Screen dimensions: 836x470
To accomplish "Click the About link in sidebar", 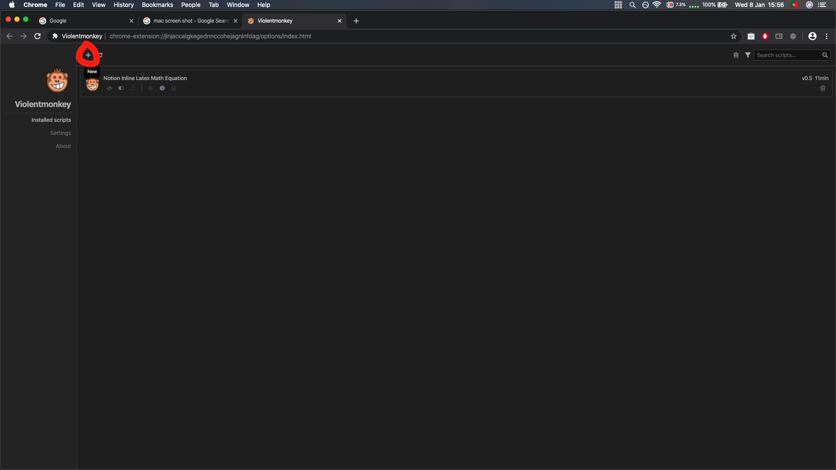I will 63,146.
